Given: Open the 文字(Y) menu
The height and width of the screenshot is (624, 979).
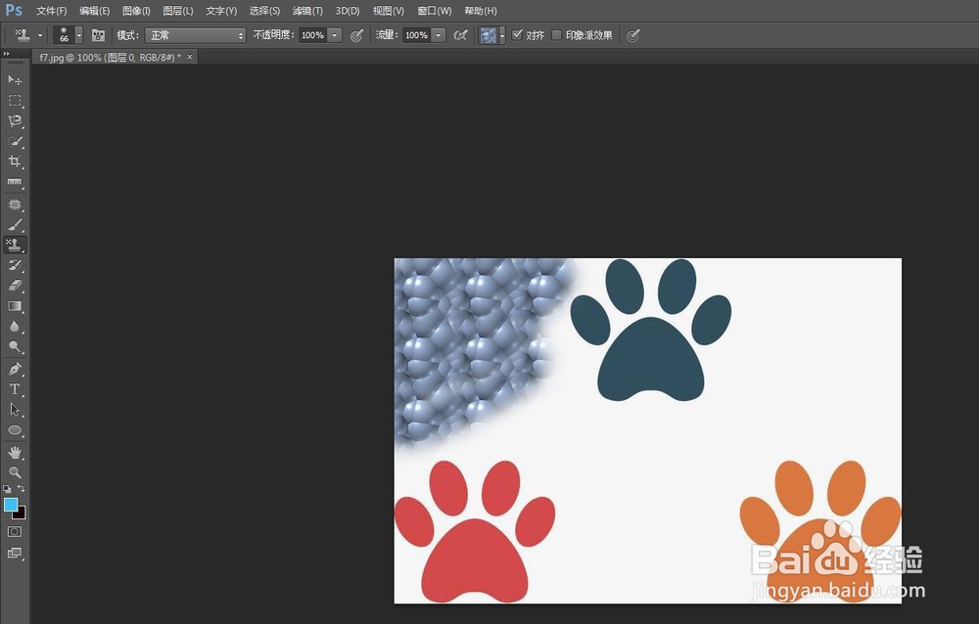Looking at the screenshot, I should click(221, 11).
